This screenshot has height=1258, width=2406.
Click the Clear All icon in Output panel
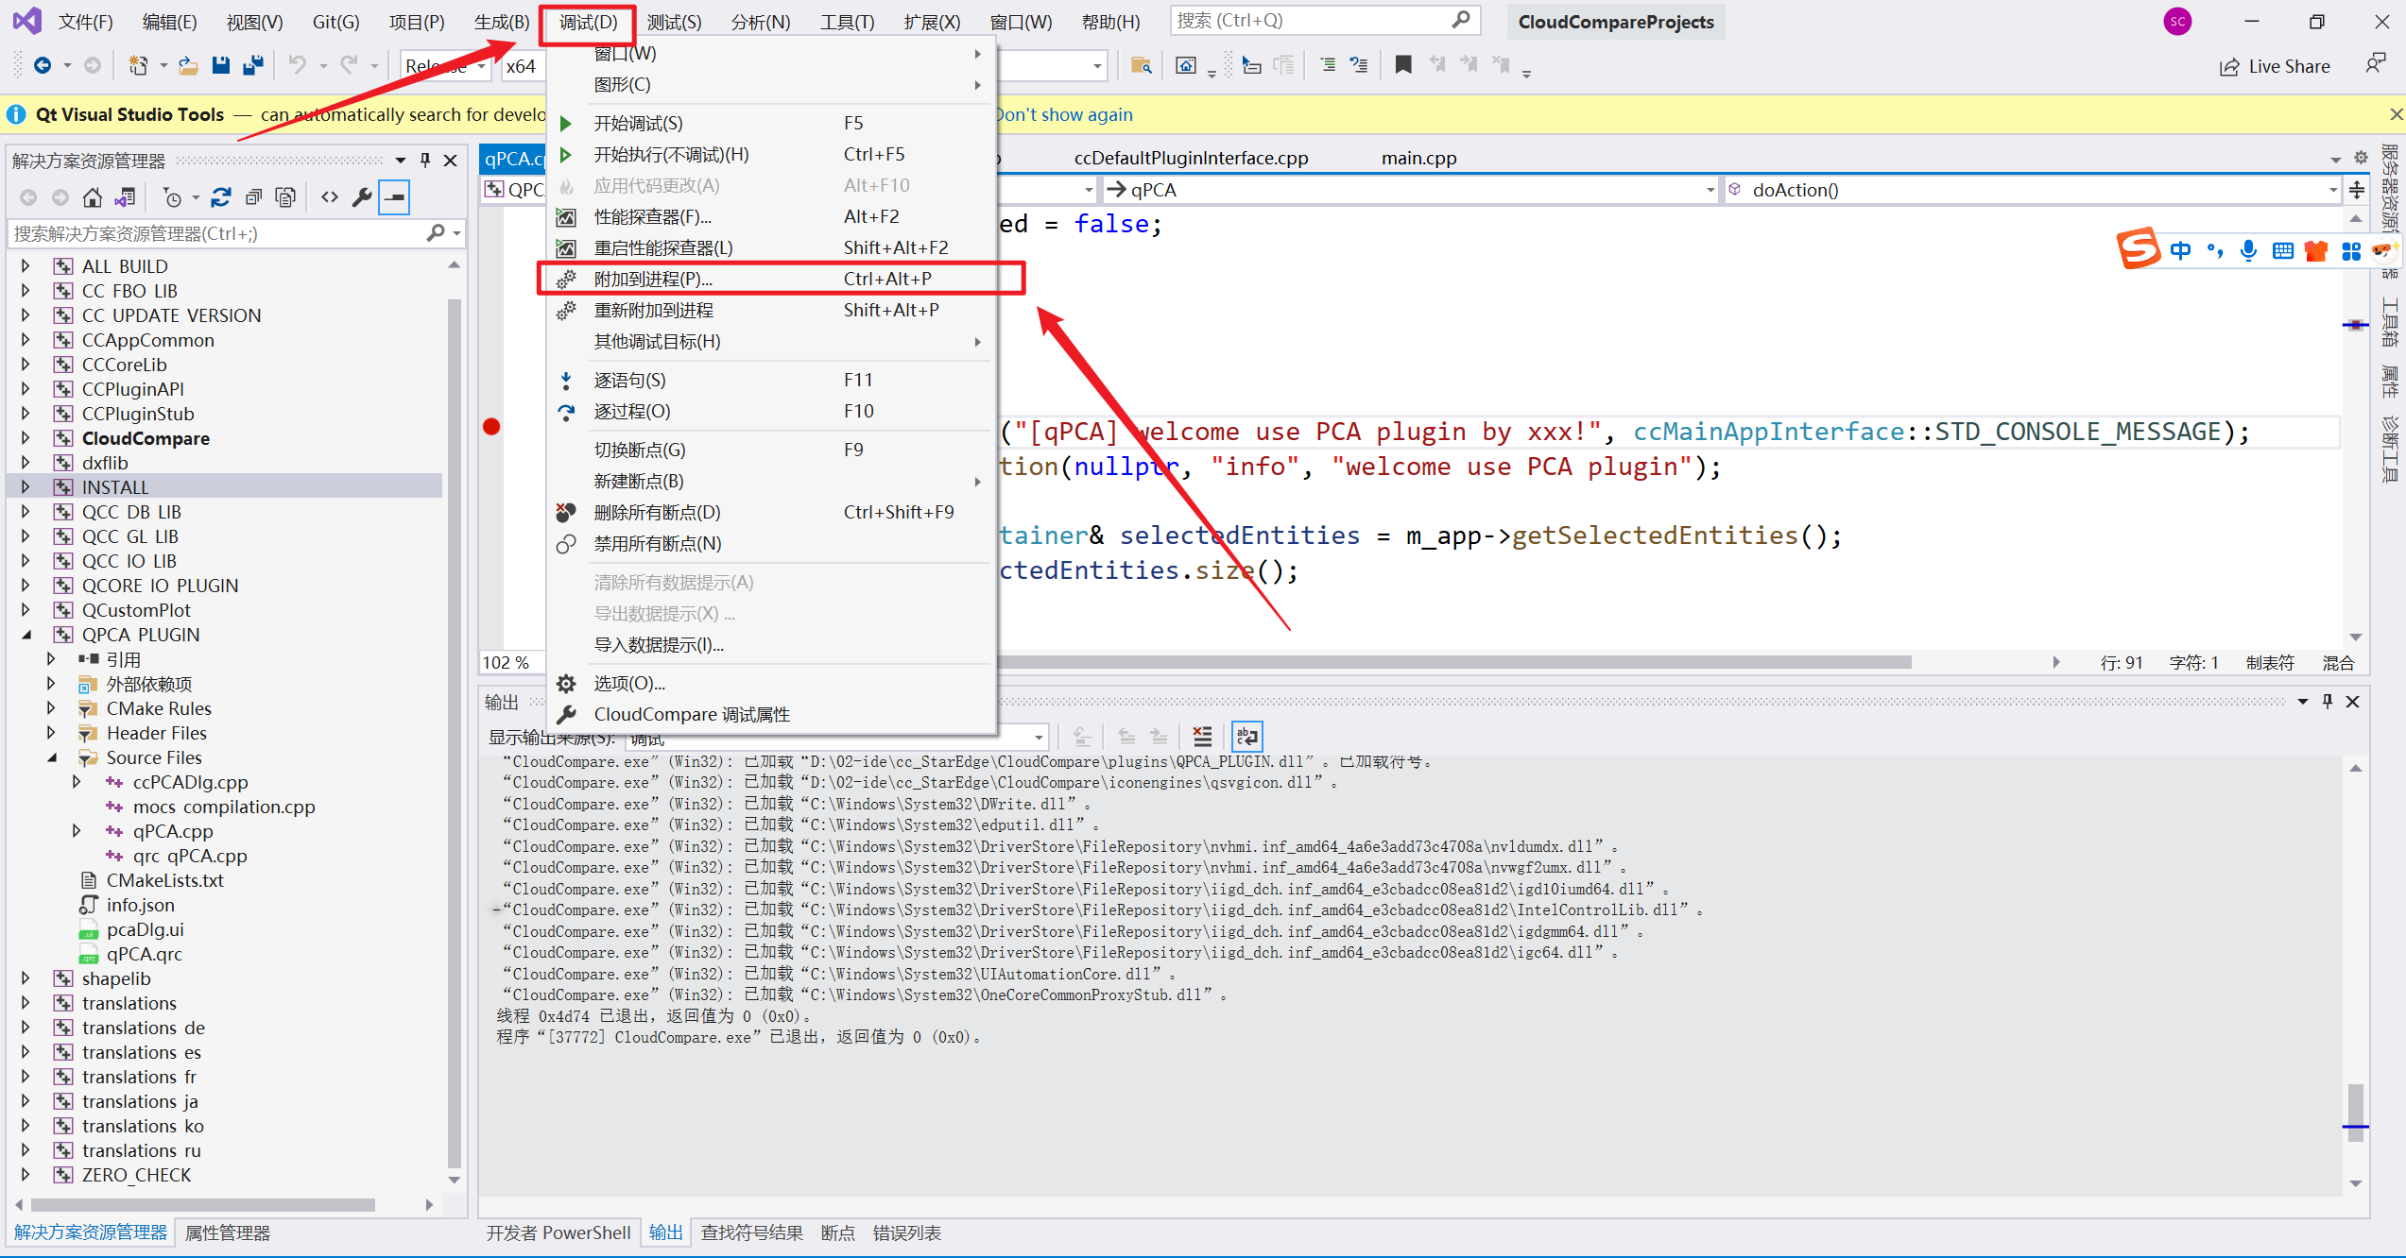(1202, 736)
